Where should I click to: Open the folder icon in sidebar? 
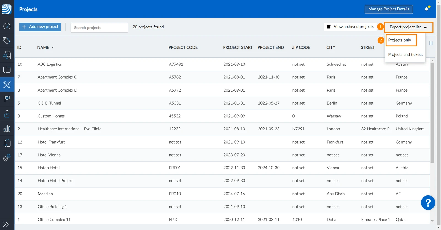pyautogui.click(x=7, y=70)
